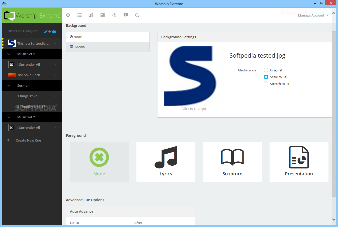Click the circled X icon in the toolbar
This screenshot has height=227, width=338.
coord(68,15)
